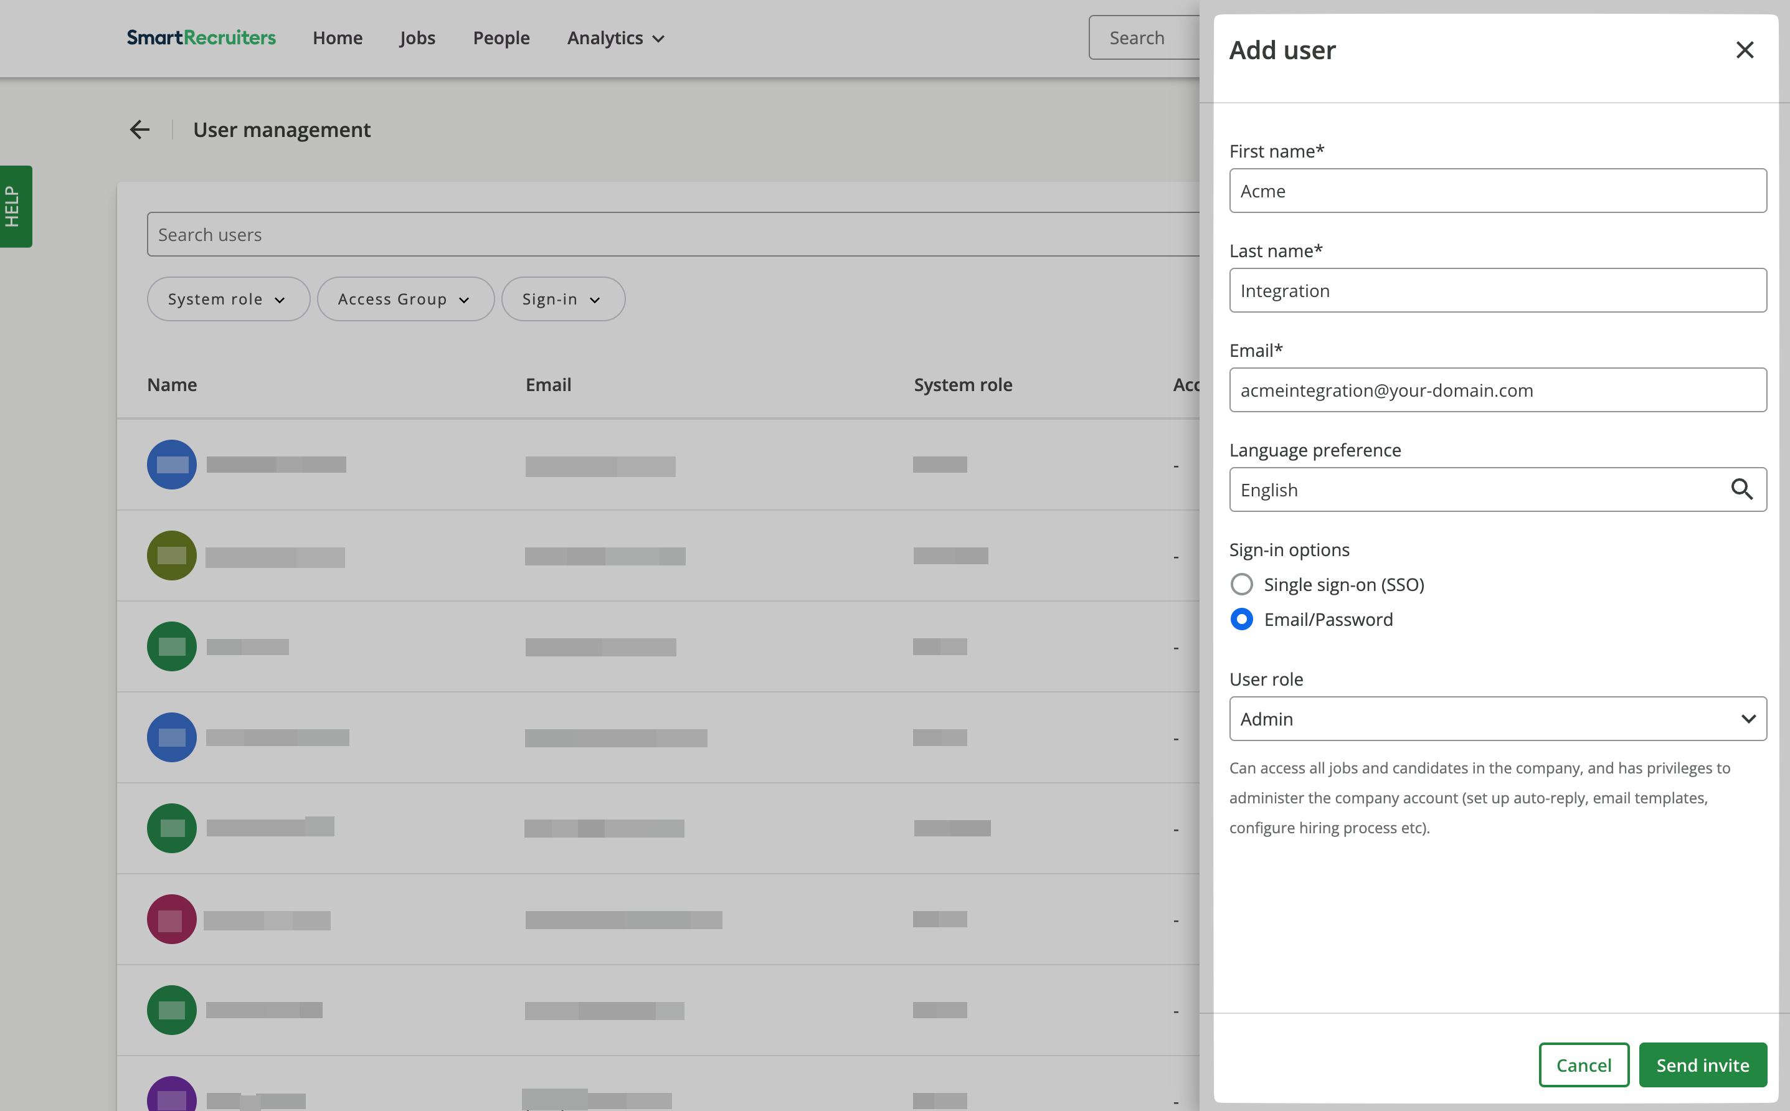
Task: Click the Email column header
Action: (x=548, y=384)
